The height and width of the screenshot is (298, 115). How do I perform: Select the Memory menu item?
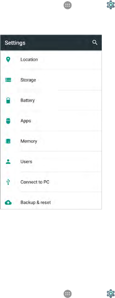(51, 141)
